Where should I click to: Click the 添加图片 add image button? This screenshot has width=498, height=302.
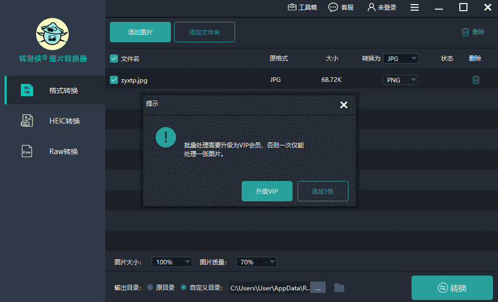[x=140, y=32]
